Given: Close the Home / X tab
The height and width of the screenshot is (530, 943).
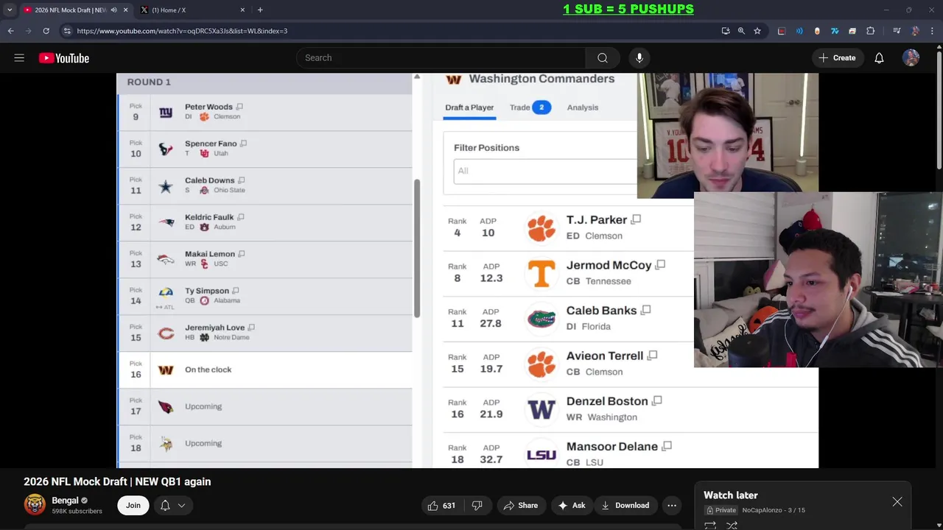Looking at the screenshot, I should point(242,10).
